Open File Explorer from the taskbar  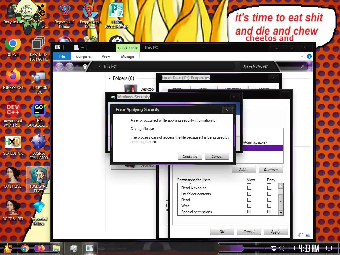[56, 248]
